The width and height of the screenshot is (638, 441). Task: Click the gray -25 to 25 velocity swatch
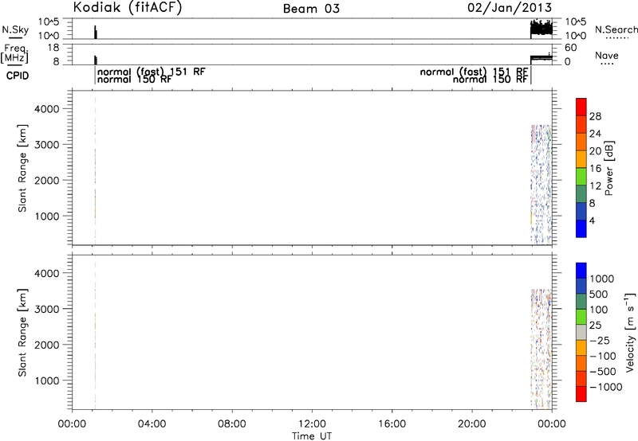[x=581, y=333]
